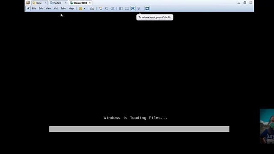Screen dimensions: 274x154
Task: Open the Tabs menu
Action: pos(63,9)
